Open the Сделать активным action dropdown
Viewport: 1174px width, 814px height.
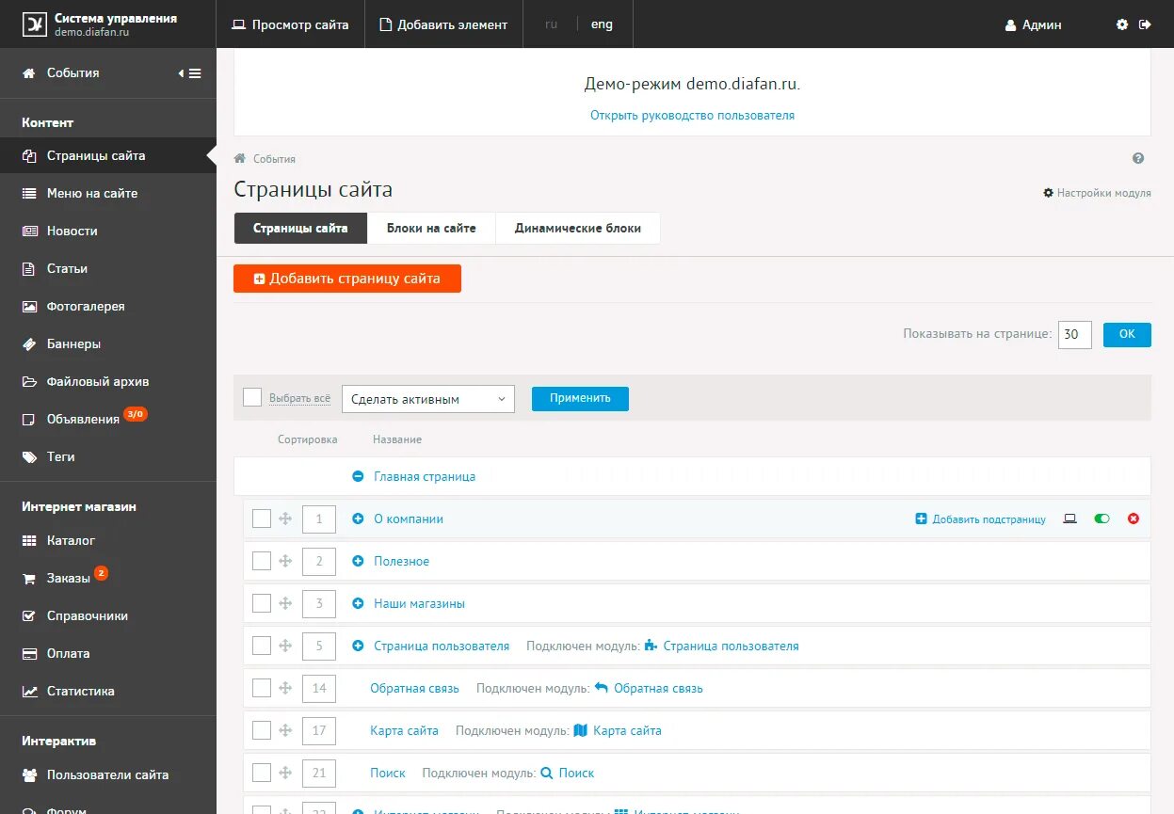(x=428, y=399)
